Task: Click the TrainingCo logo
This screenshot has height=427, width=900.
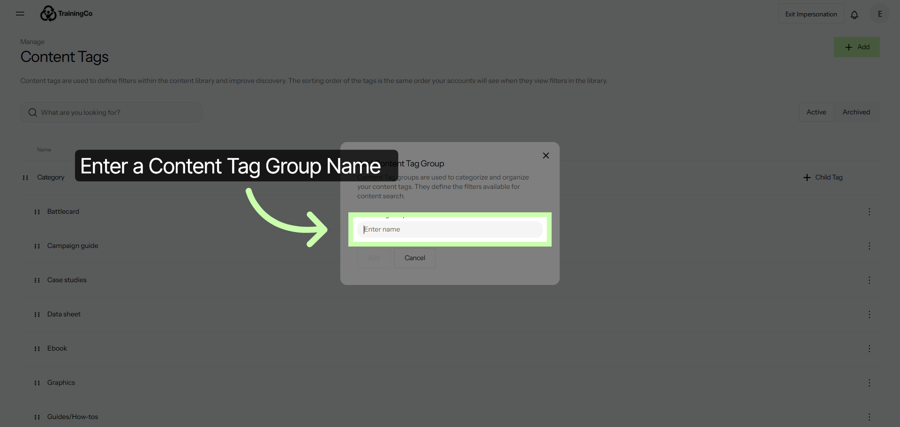Action: pyautogui.click(x=66, y=14)
